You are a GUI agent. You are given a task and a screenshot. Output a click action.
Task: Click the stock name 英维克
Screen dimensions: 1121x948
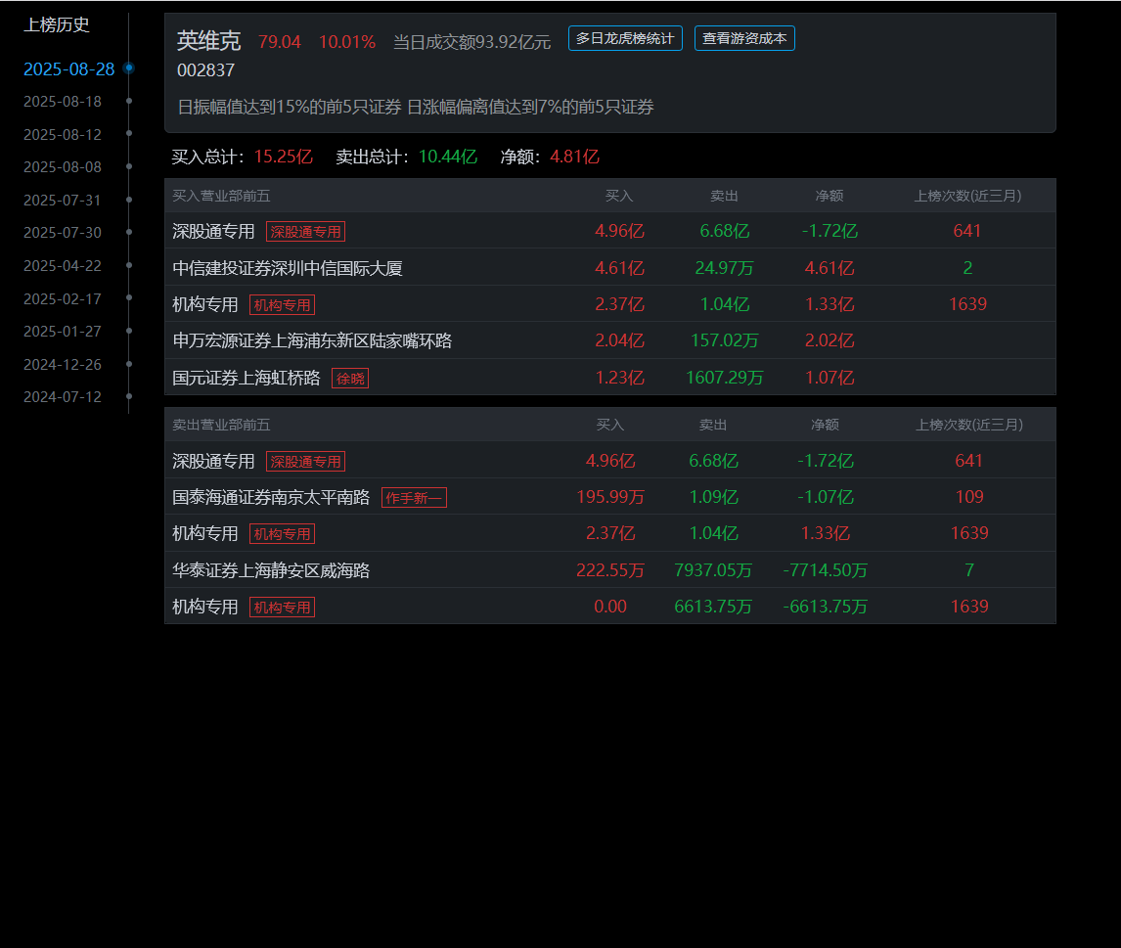tap(208, 41)
